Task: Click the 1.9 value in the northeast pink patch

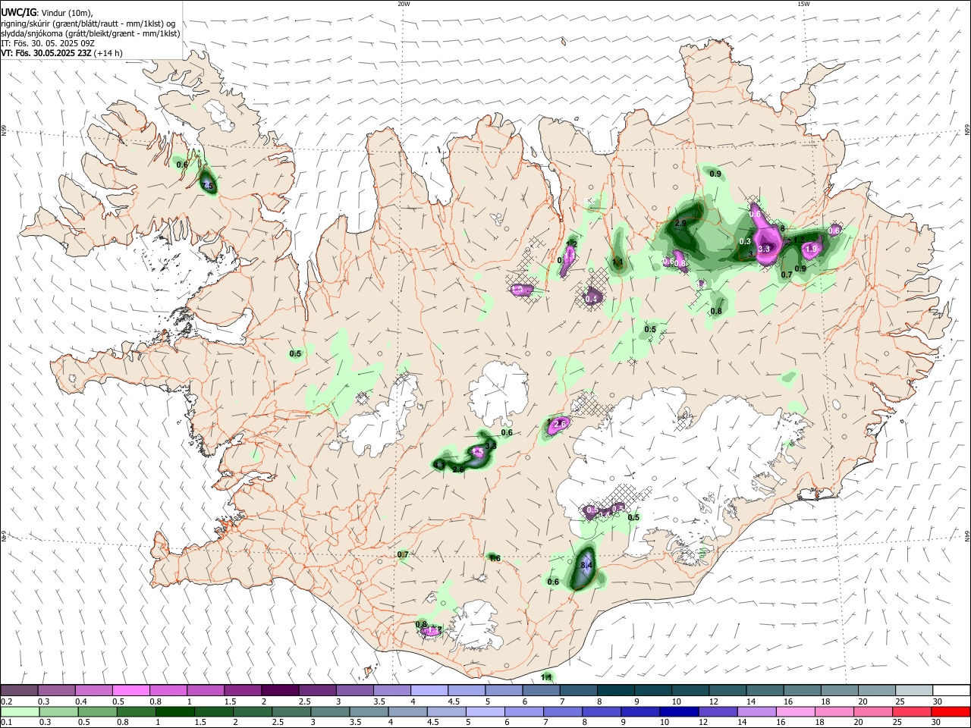Action: click(x=812, y=249)
